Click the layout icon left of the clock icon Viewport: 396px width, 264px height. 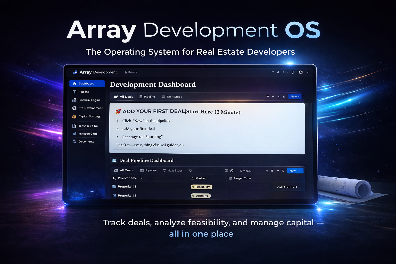[x=227, y=171]
